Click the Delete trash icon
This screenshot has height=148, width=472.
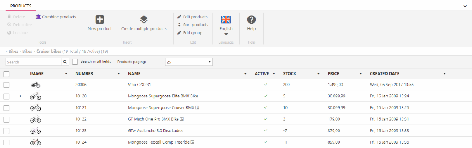[x=10, y=17]
